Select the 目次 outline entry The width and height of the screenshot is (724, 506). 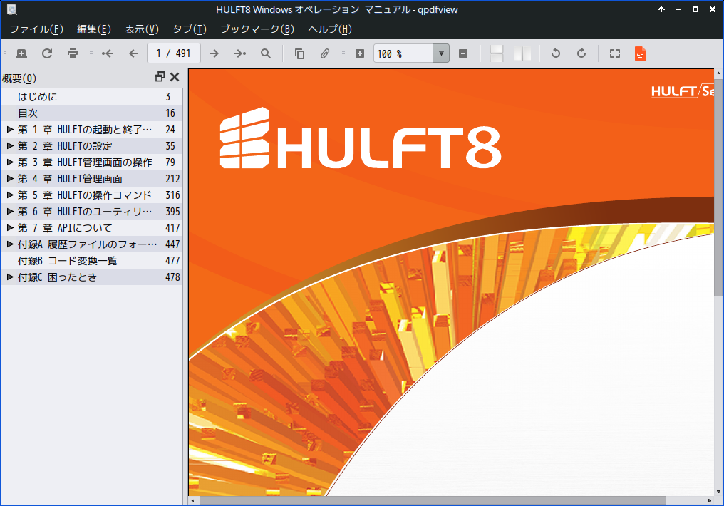click(28, 113)
